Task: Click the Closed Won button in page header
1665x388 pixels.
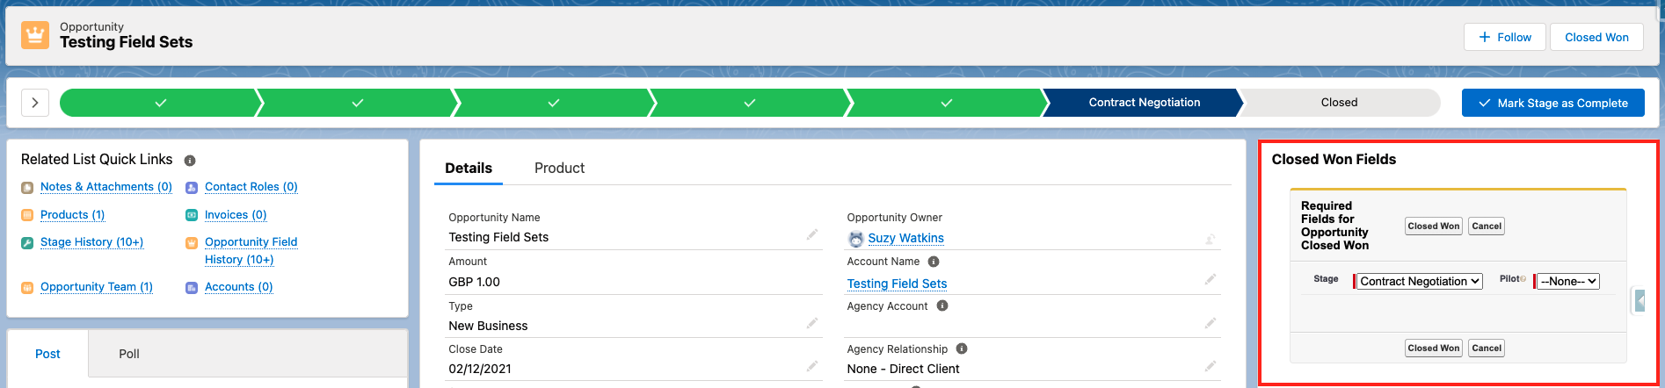Action: (1596, 37)
